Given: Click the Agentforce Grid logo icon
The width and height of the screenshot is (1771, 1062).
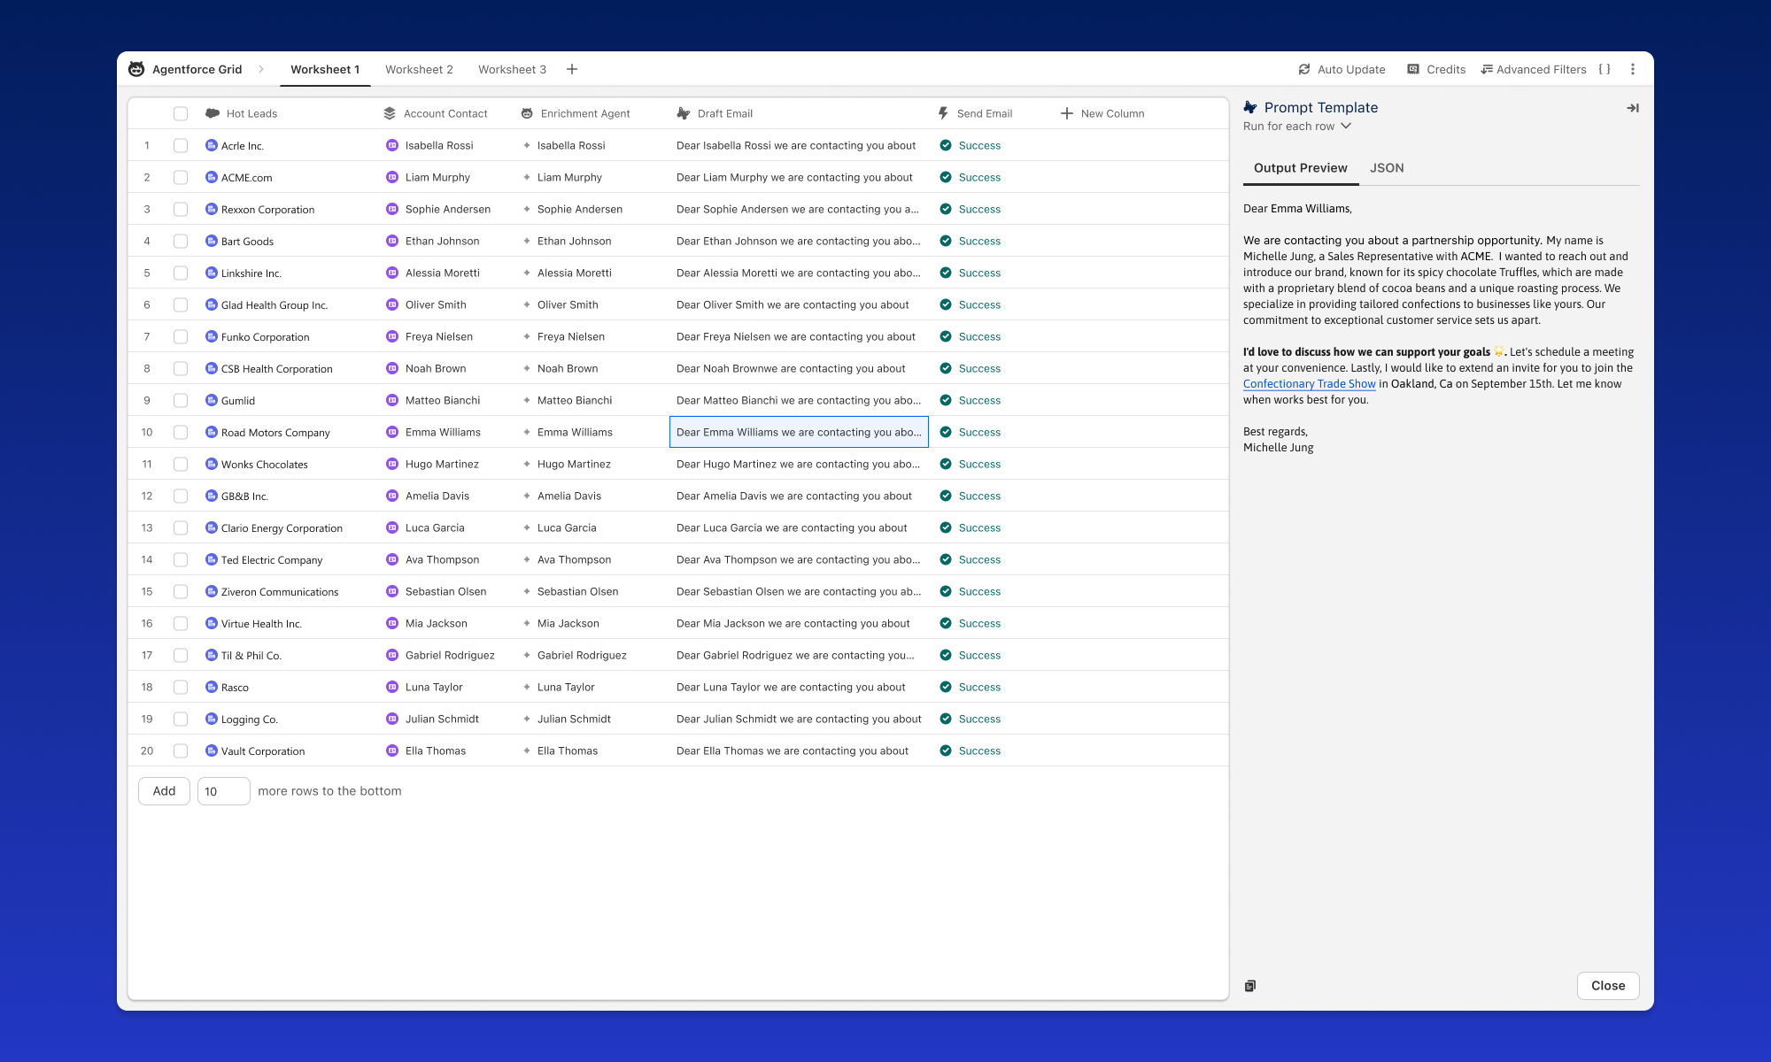Looking at the screenshot, I should [x=136, y=69].
